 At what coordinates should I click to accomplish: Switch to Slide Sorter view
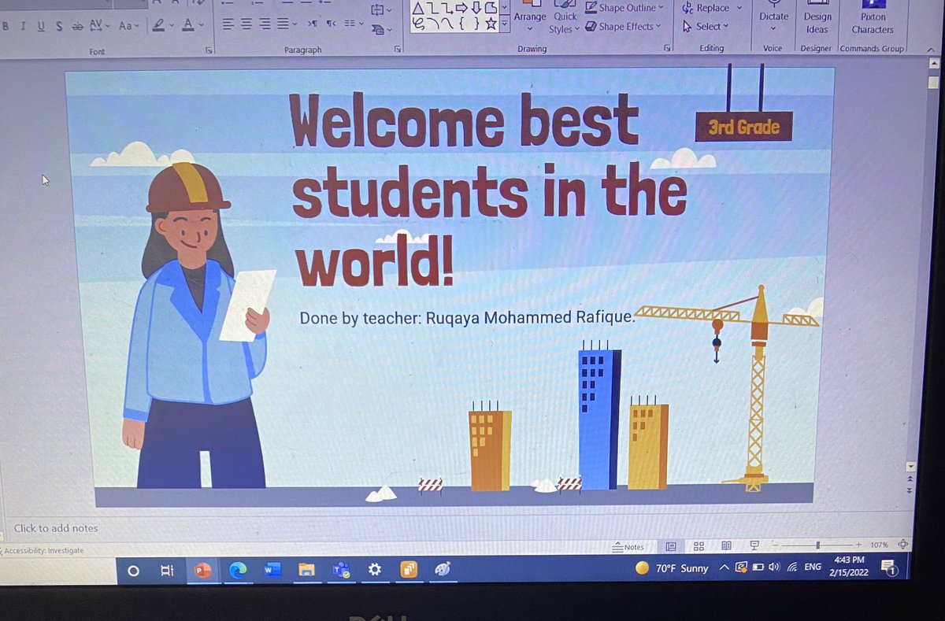click(x=699, y=545)
